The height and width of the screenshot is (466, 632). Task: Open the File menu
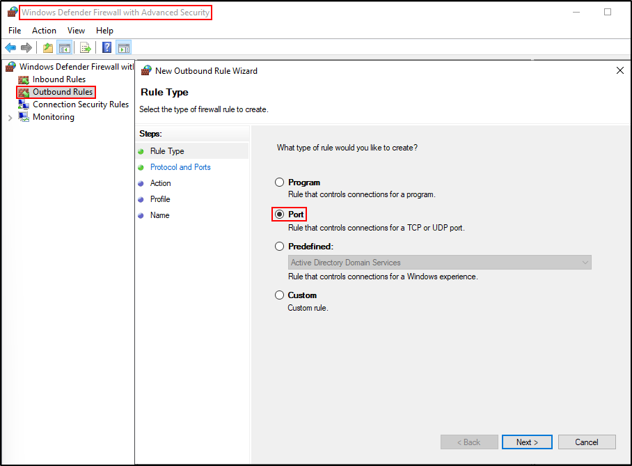[15, 31]
